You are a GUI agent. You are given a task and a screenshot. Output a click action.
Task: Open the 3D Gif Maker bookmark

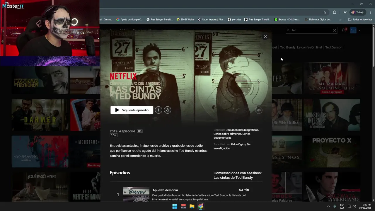click(x=185, y=20)
